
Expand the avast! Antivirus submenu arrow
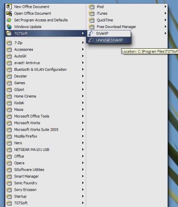pos(83,63)
